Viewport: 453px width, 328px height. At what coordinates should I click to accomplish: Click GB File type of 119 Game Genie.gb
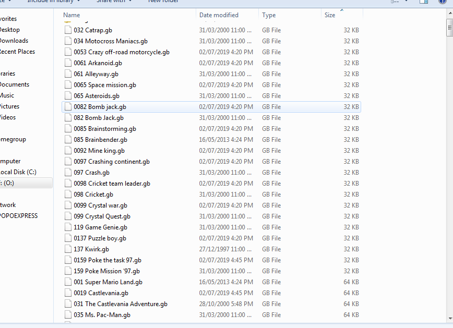point(271,227)
